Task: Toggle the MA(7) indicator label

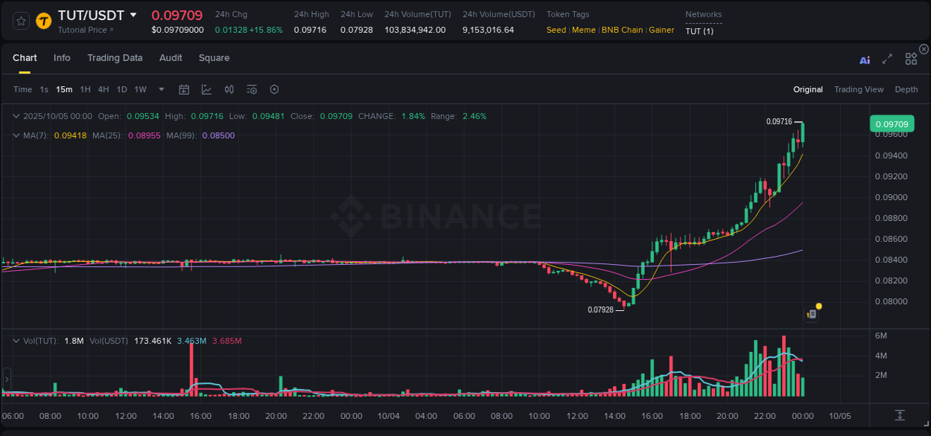Action: pyautogui.click(x=34, y=135)
